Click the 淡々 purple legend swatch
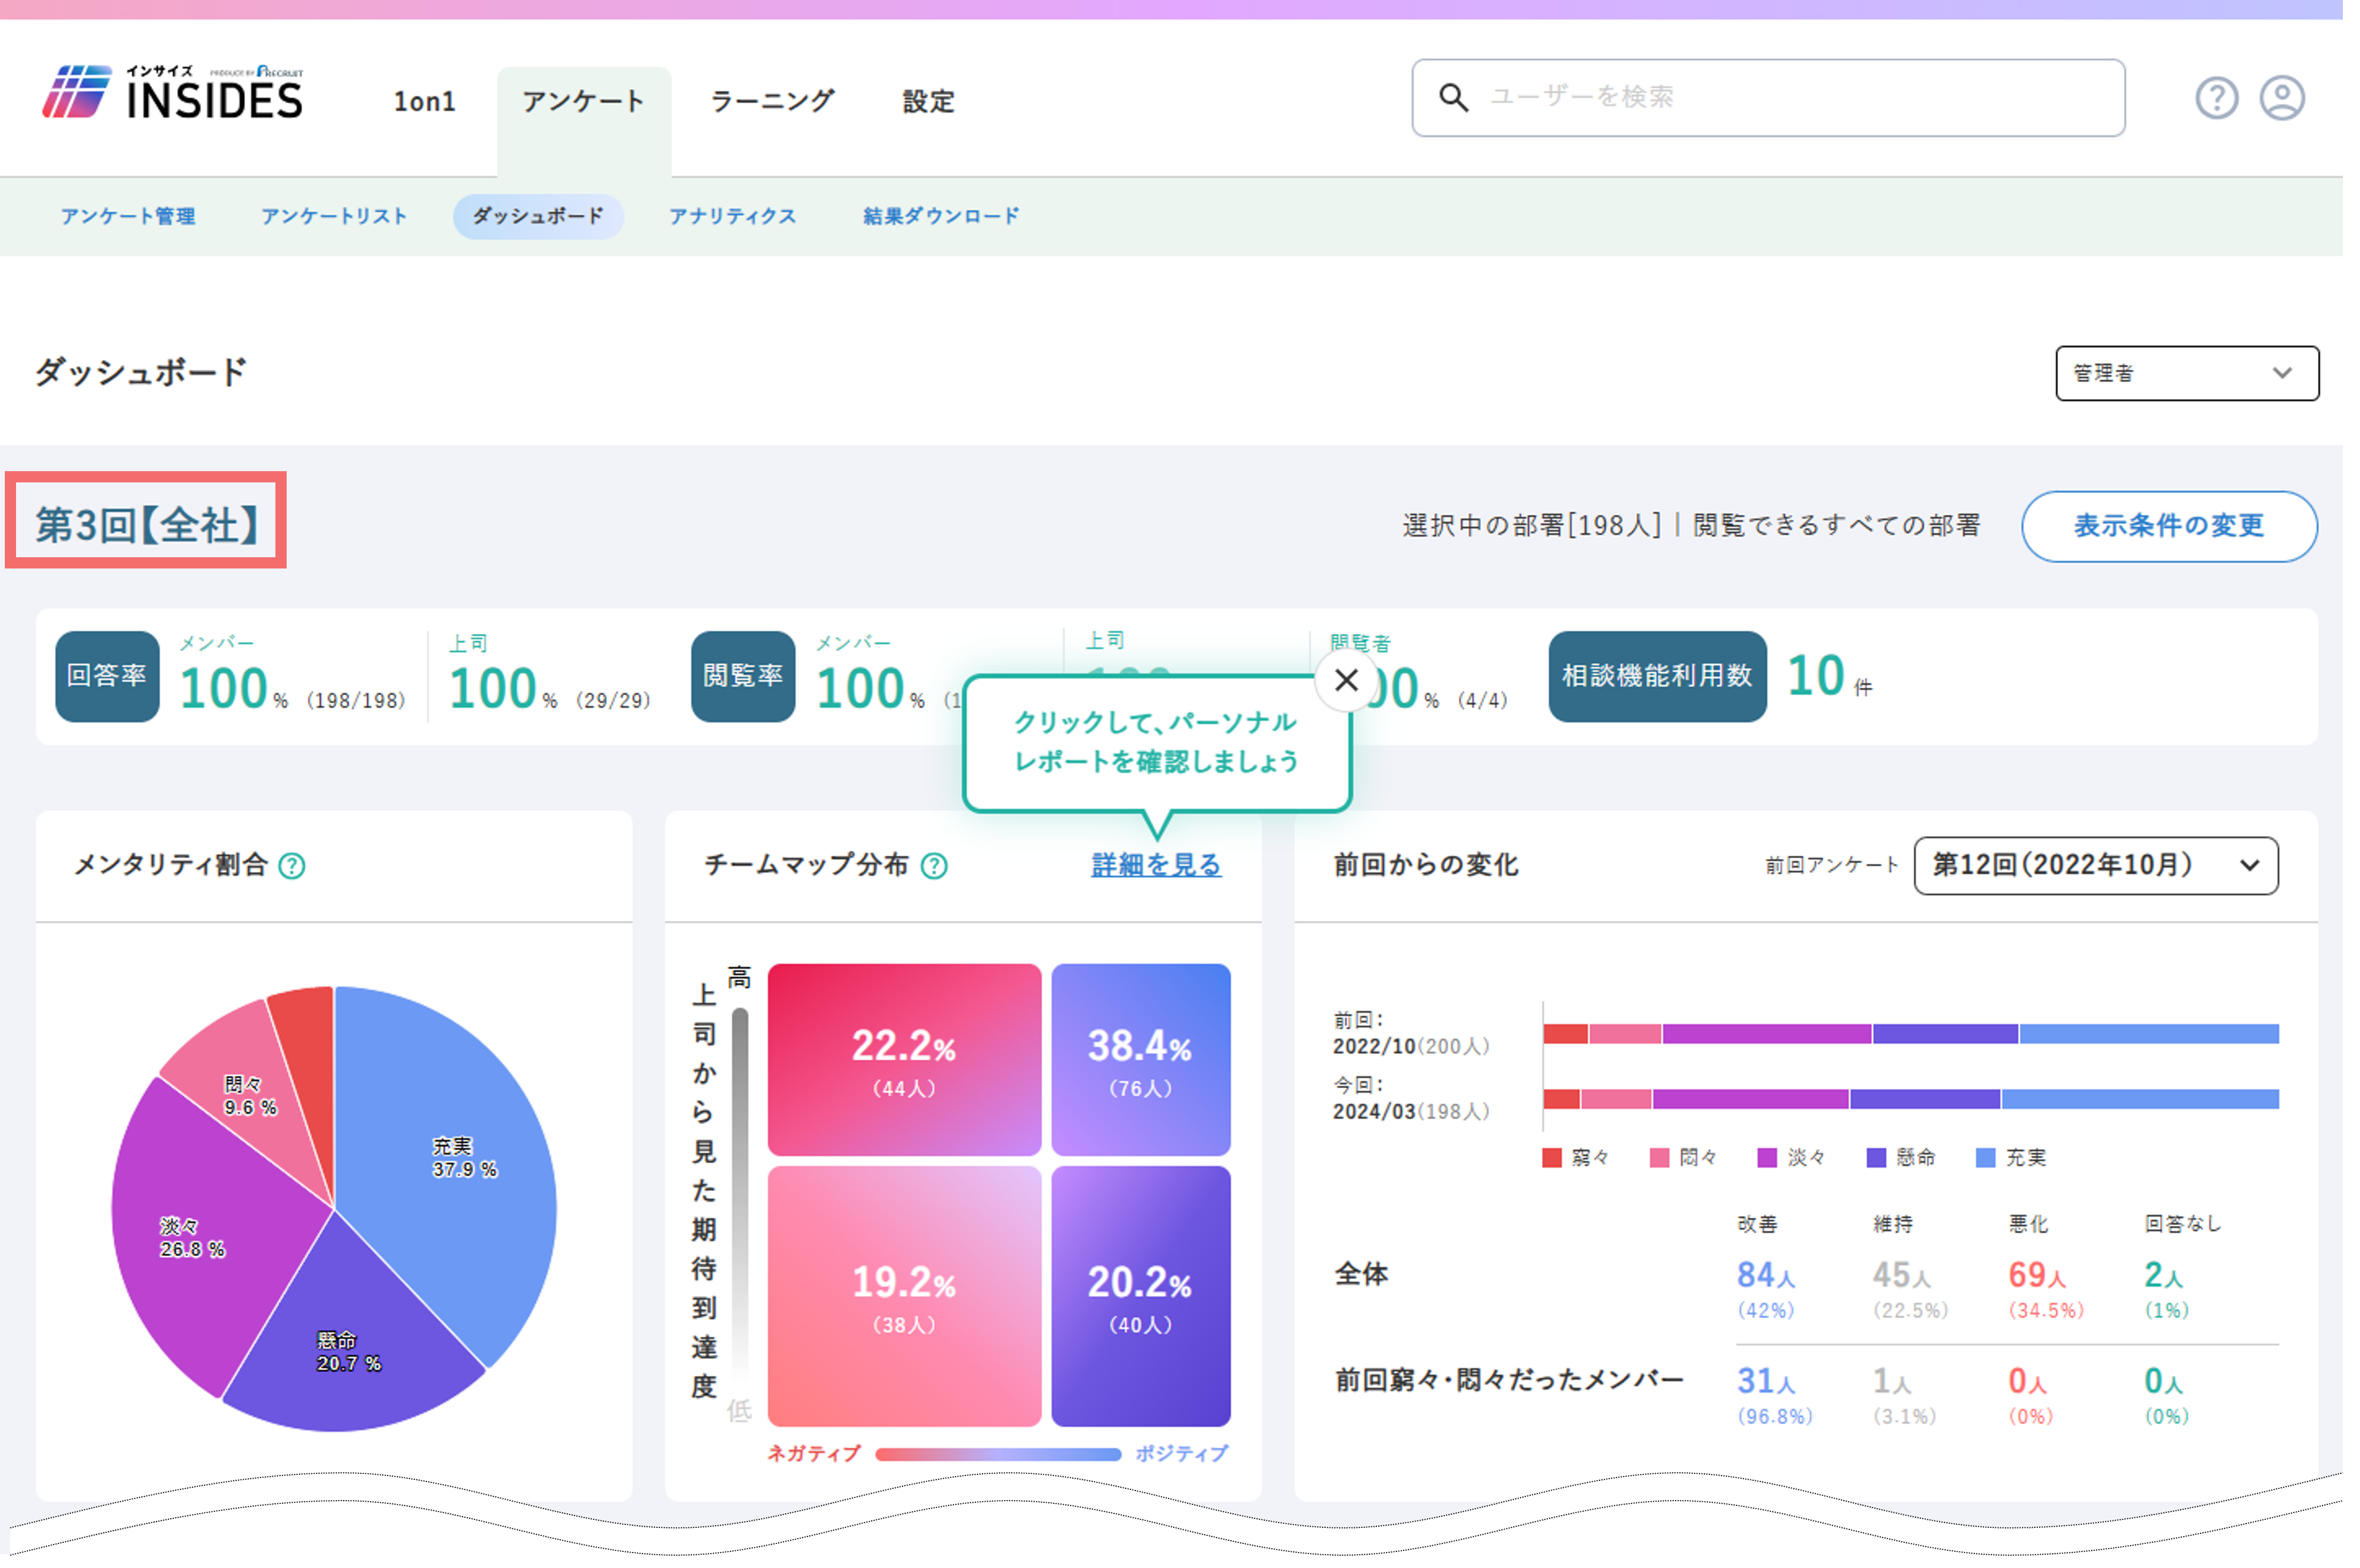The height and width of the screenshot is (1568, 2360). click(x=1767, y=1158)
